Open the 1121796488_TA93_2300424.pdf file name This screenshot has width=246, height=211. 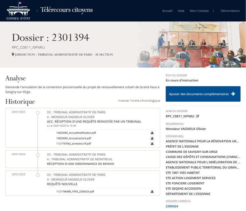click(x=75, y=192)
